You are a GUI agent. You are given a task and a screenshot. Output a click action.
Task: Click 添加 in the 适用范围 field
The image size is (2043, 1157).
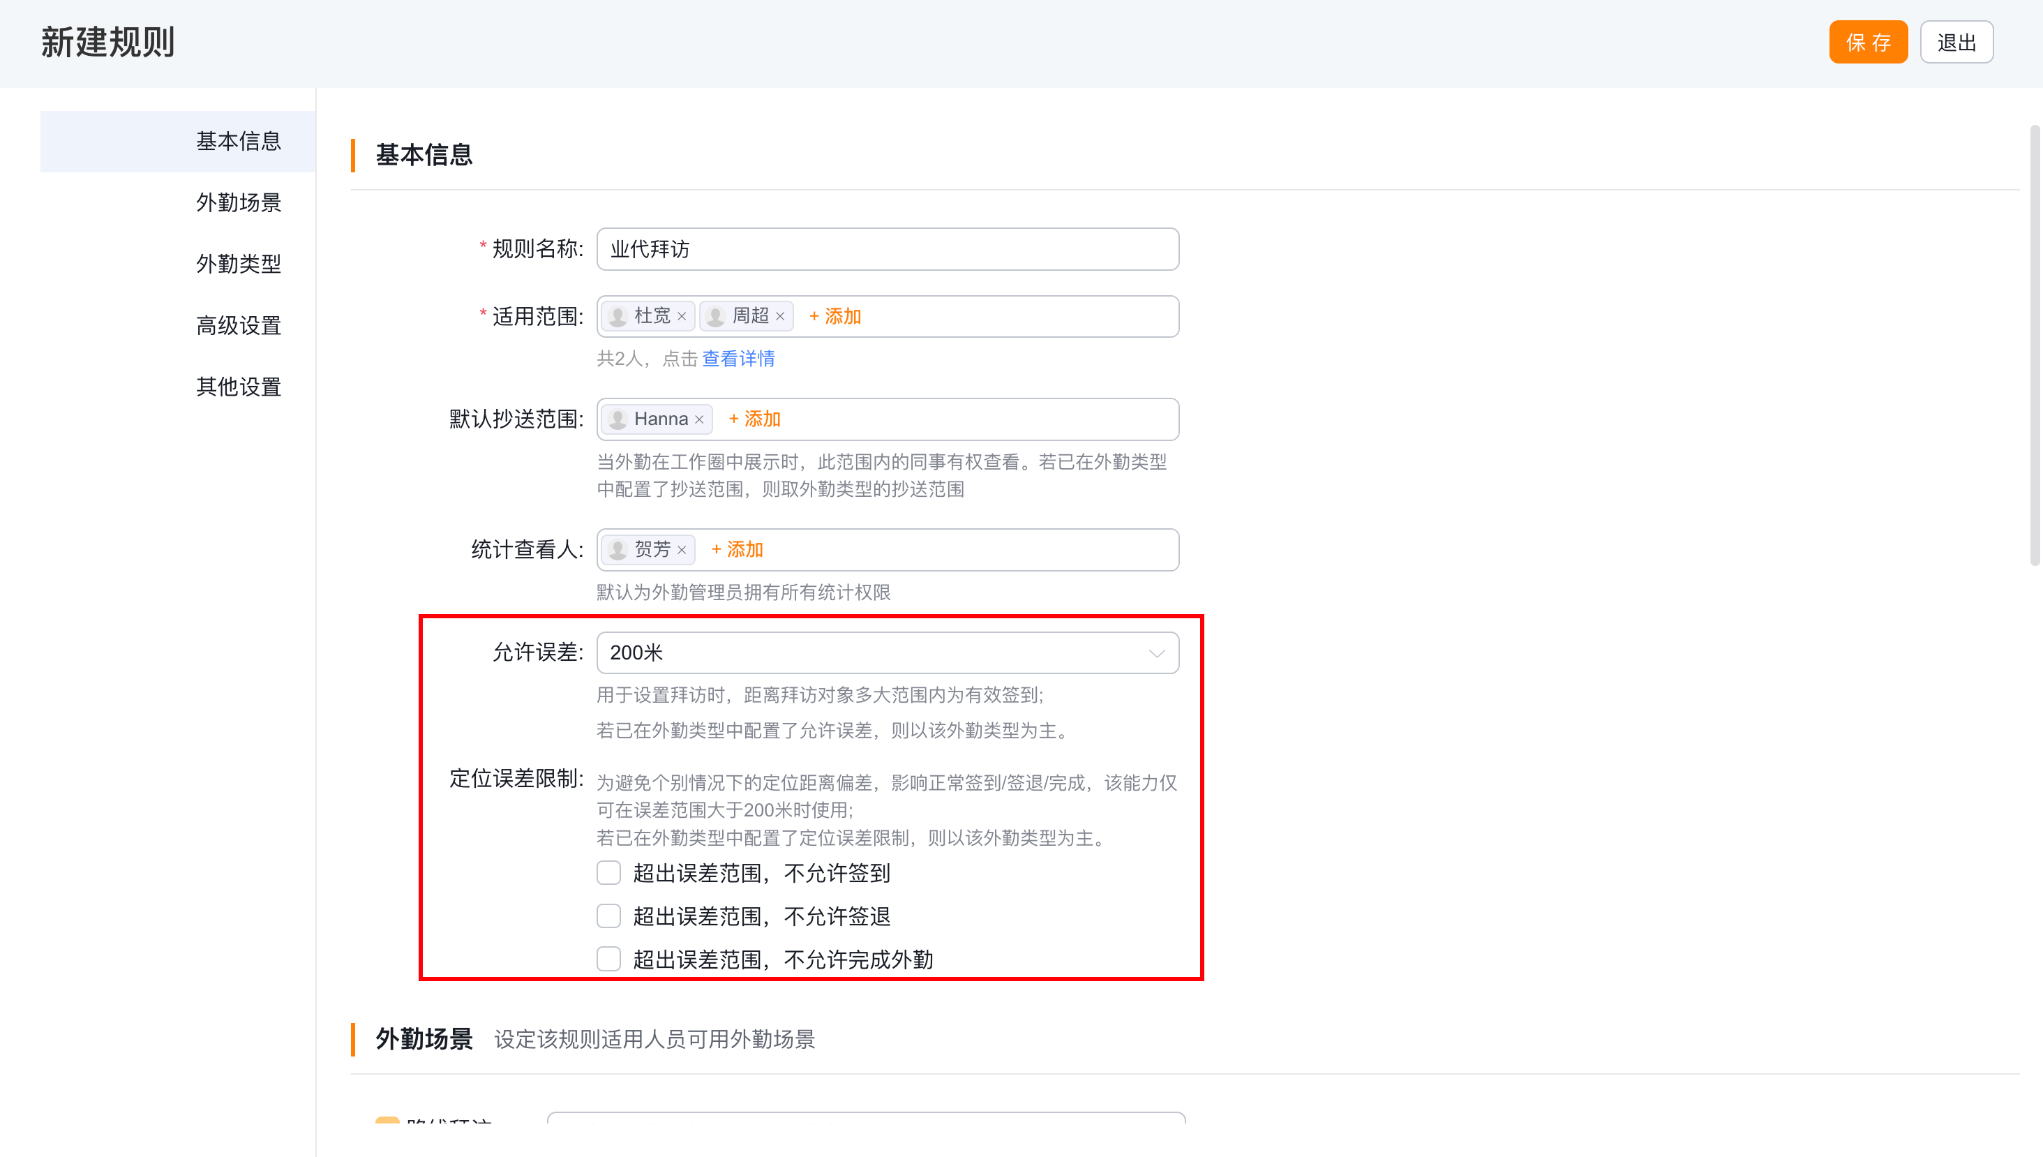tap(835, 316)
